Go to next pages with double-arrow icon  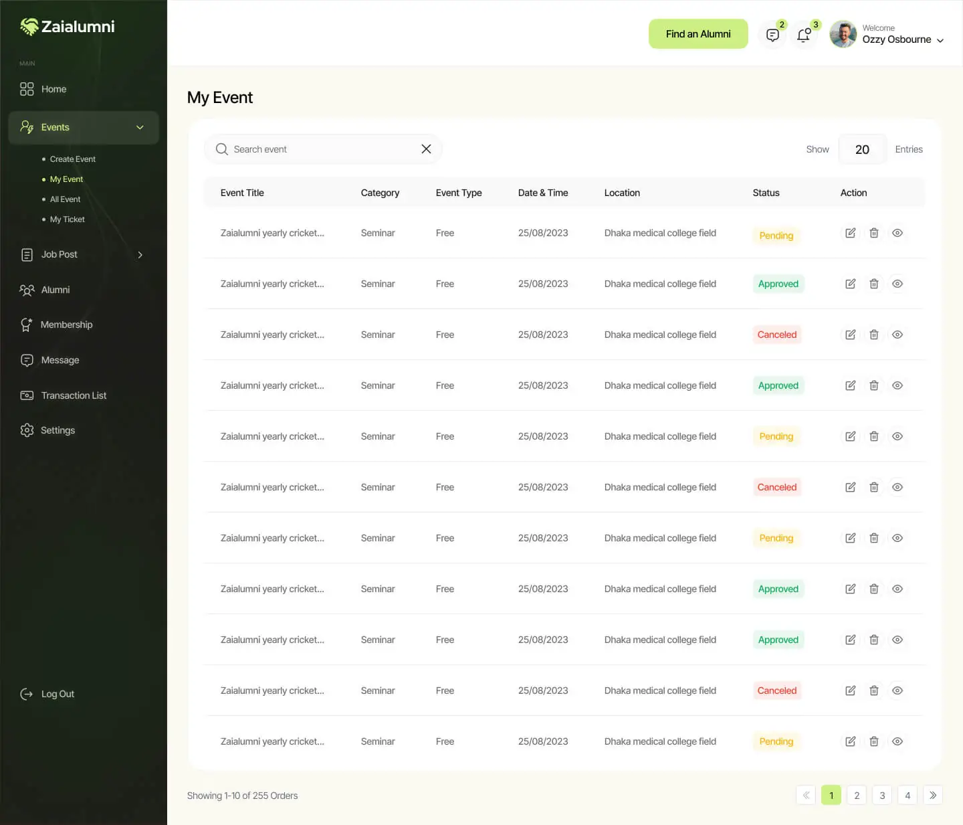[932, 795]
